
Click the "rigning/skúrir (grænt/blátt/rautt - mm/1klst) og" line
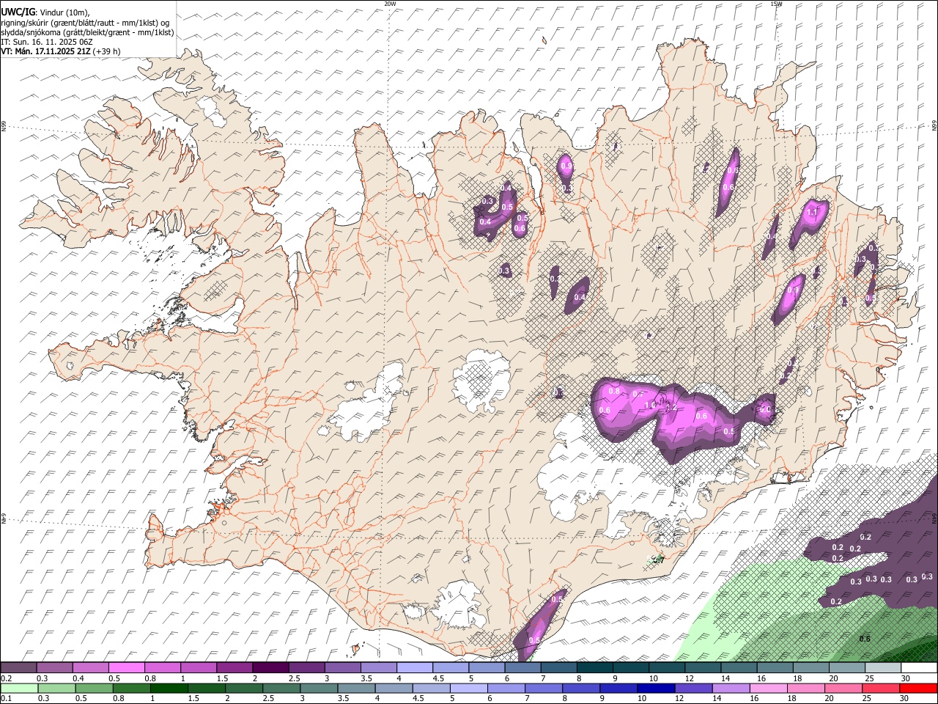pyautogui.click(x=85, y=22)
